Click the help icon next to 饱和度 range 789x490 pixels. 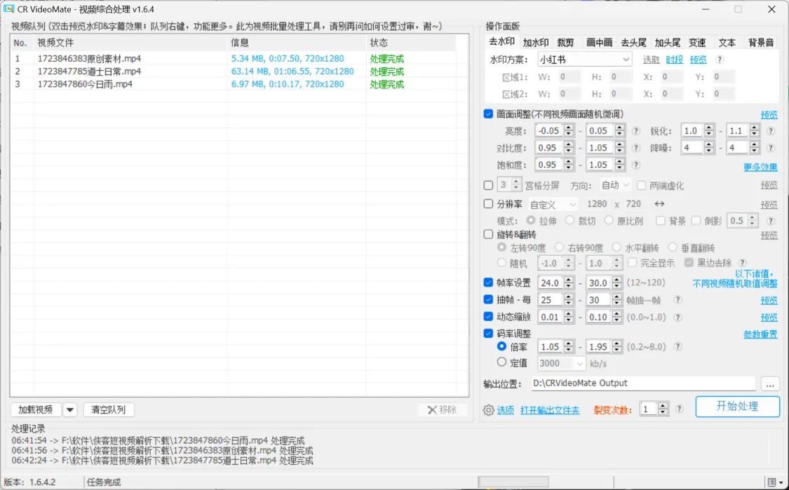[x=635, y=165]
